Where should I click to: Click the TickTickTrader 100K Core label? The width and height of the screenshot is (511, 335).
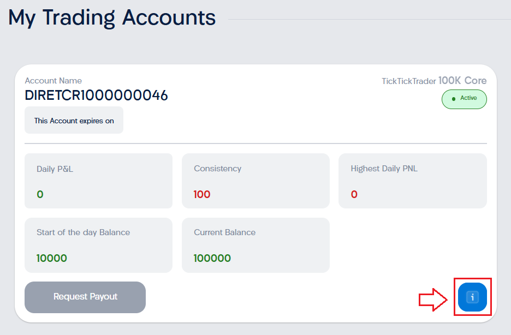[434, 81]
